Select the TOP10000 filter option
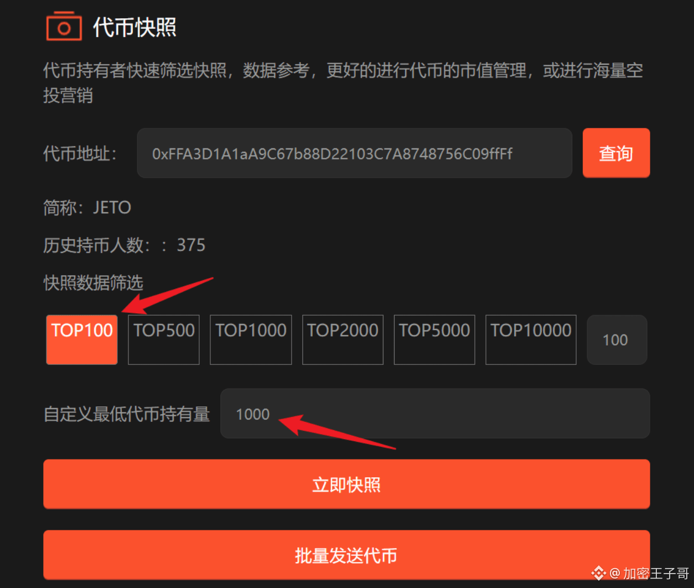Screen dimensions: 694x588 pos(531,339)
